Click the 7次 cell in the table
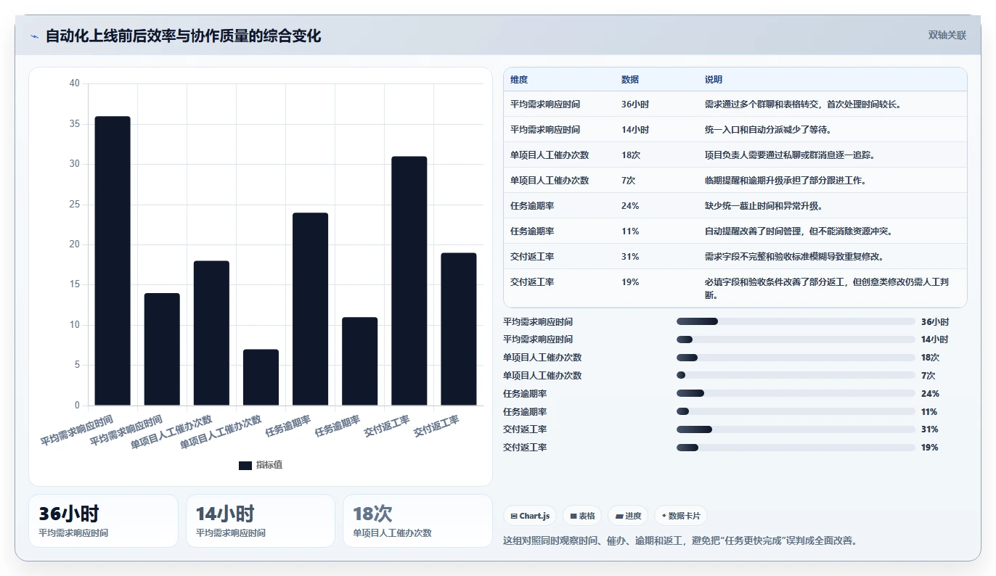Image resolution: width=996 pixels, height=576 pixels. coord(629,181)
